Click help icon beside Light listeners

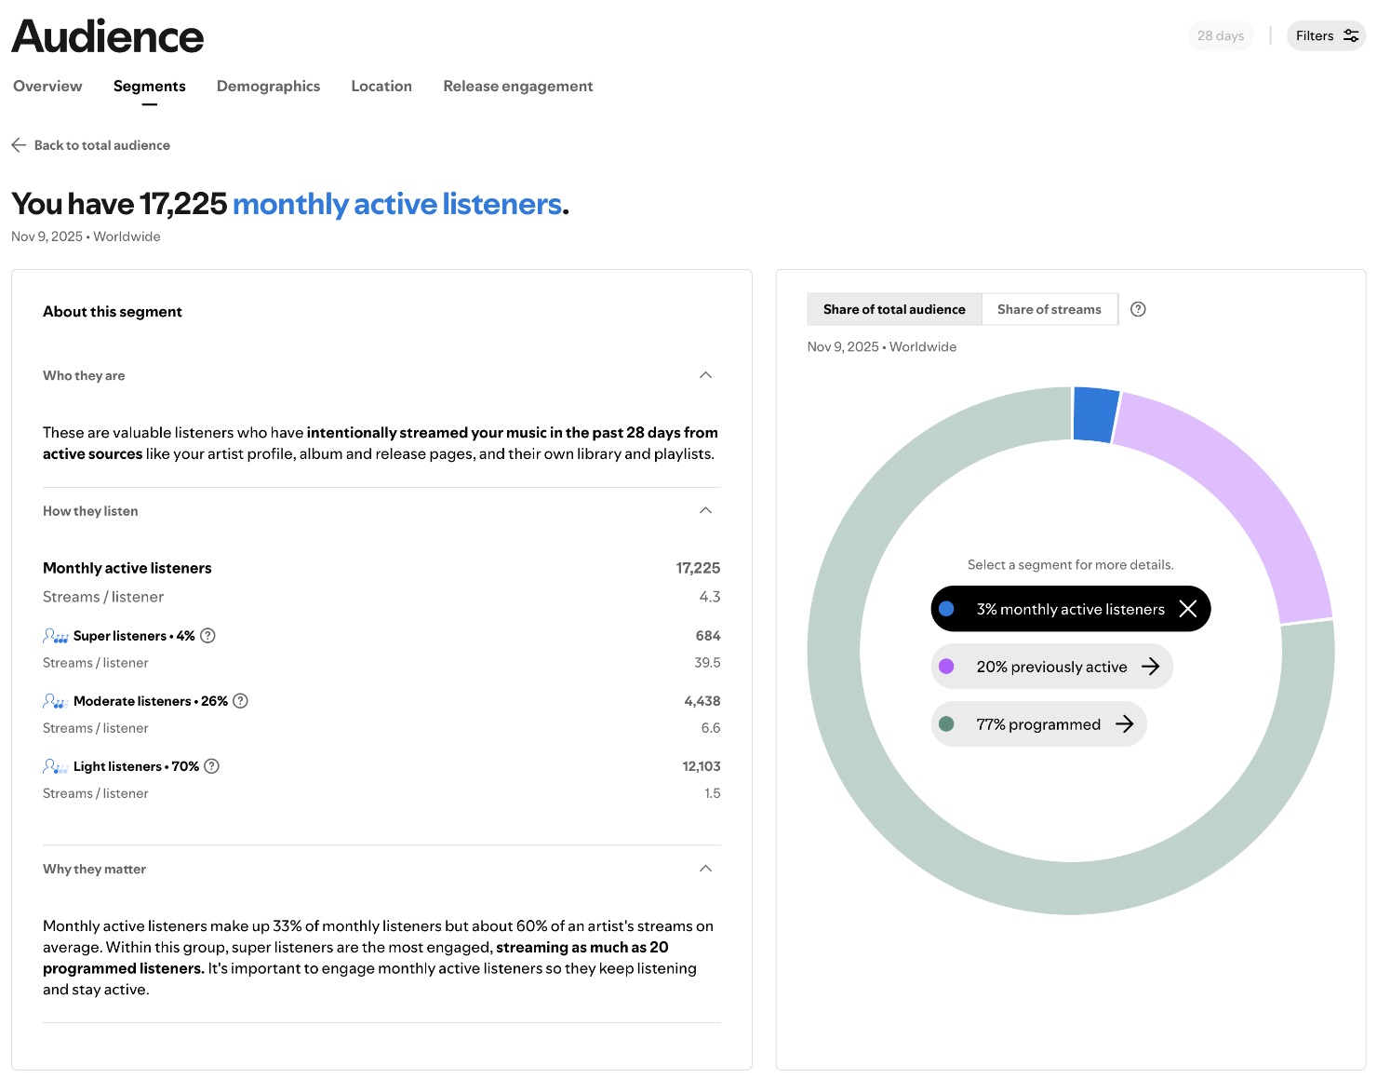pos(211,766)
